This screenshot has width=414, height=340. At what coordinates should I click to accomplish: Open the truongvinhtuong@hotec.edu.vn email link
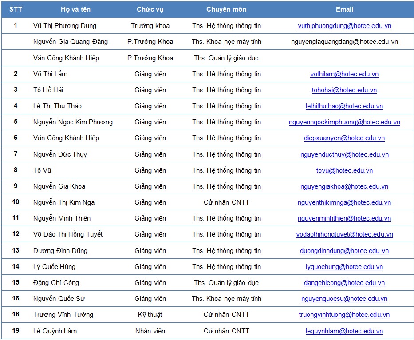click(x=344, y=315)
